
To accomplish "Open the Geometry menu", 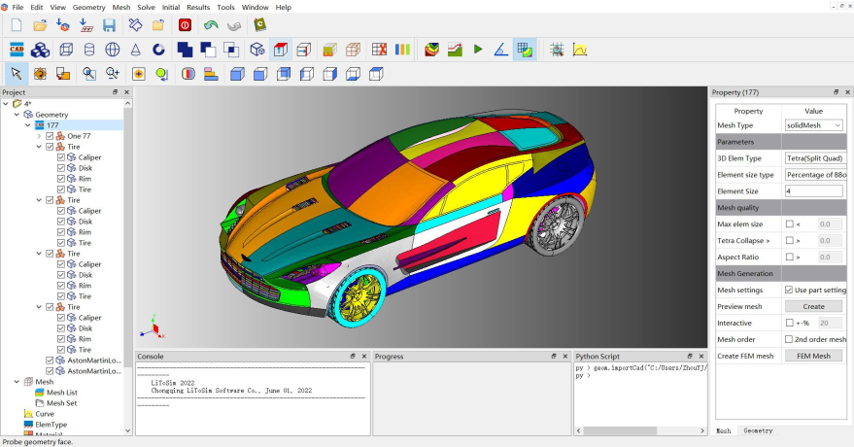I will [88, 7].
